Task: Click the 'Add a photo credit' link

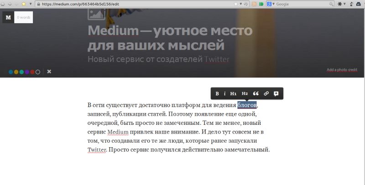Action: tap(342, 70)
